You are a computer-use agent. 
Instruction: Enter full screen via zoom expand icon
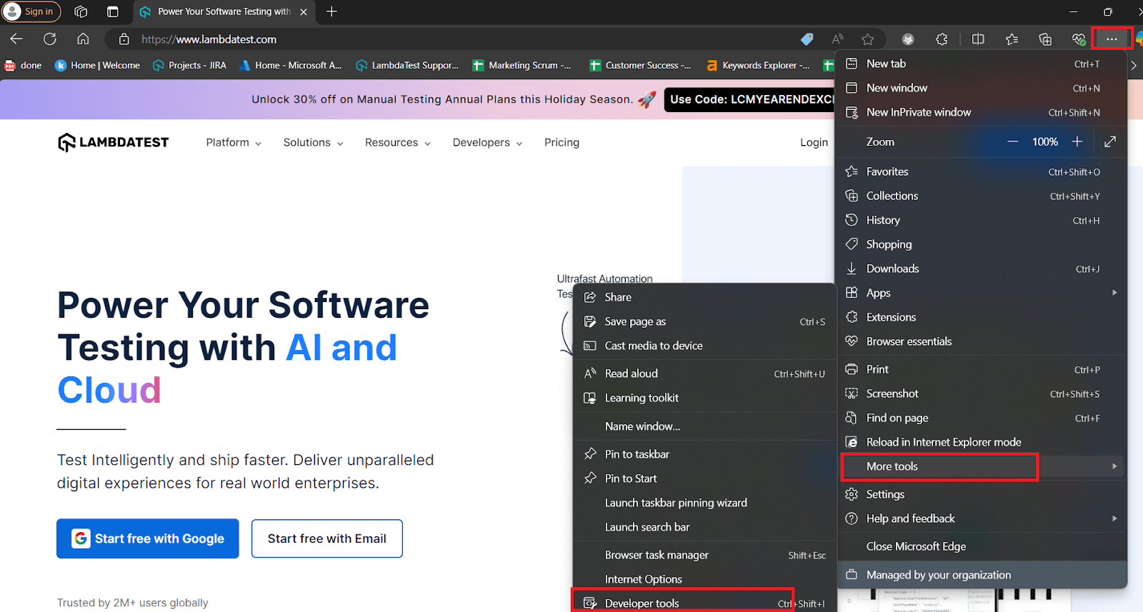tap(1110, 141)
